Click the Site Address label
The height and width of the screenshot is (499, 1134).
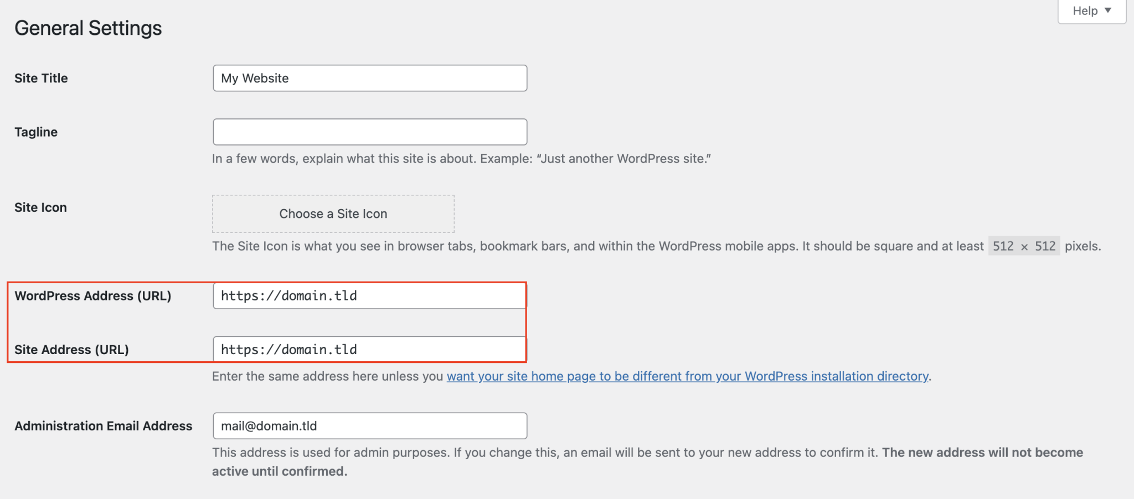click(x=71, y=349)
